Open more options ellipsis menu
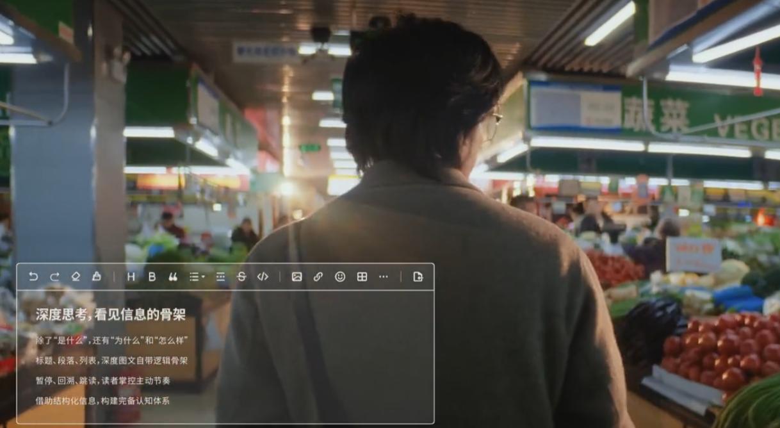This screenshot has width=780, height=428. click(x=383, y=277)
